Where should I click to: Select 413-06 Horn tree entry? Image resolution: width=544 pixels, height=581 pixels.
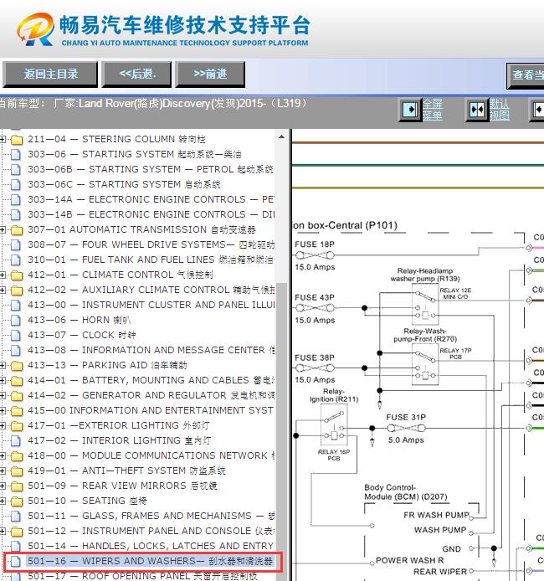[x=80, y=320]
